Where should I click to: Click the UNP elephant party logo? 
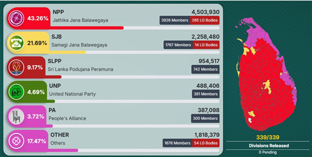click(x=16, y=92)
